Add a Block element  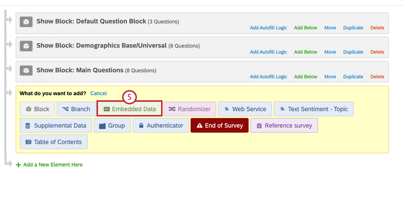click(x=38, y=109)
